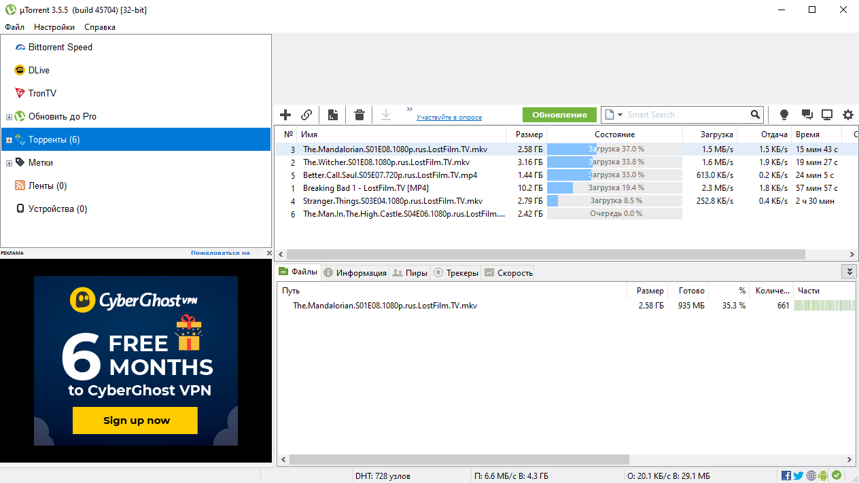The height and width of the screenshot is (483, 859).
Task: Select Метки in the sidebar
Action: [x=40, y=162]
